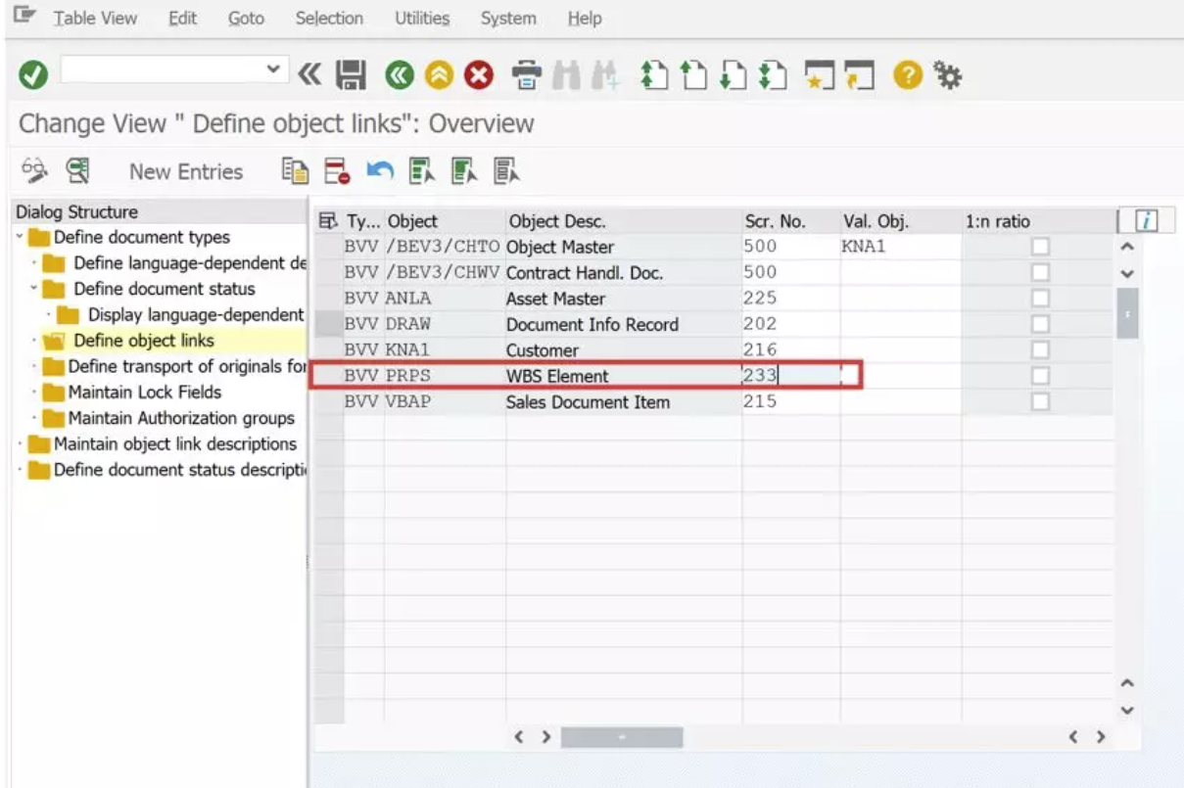Select All entries in the table
The width and height of the screenshot is (1184, 788).
[421, 170]
